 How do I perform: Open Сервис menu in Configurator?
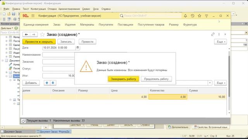click(x=86, y=9)
